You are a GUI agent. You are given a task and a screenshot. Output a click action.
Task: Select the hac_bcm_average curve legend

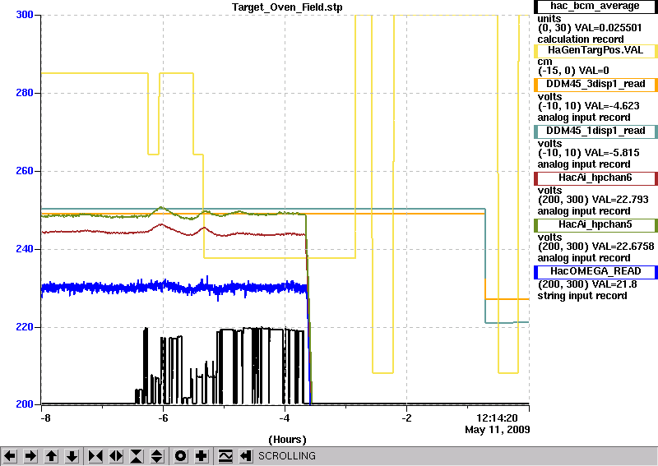595,7
